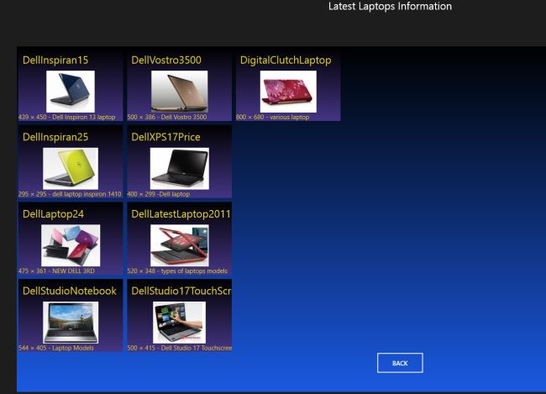The width and height of the screenshot is (546, 394).
Task: Click the DellXPS17Price title
Action: [x=165, y=137]
